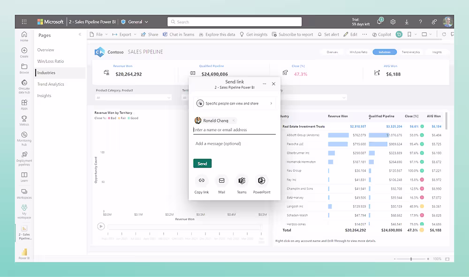
Task: Click the name or email input field
Action: [x=234, y=130]
